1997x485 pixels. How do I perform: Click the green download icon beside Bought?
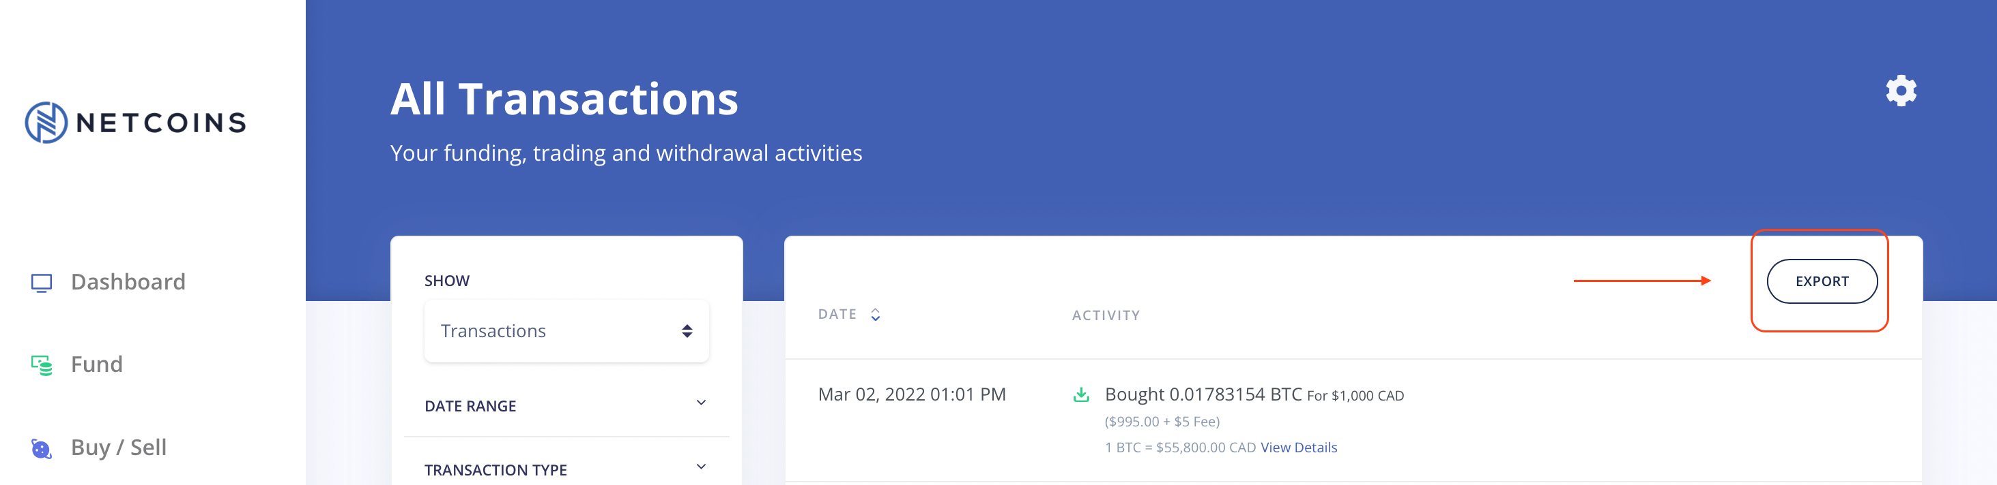(x=1080, y=394)
